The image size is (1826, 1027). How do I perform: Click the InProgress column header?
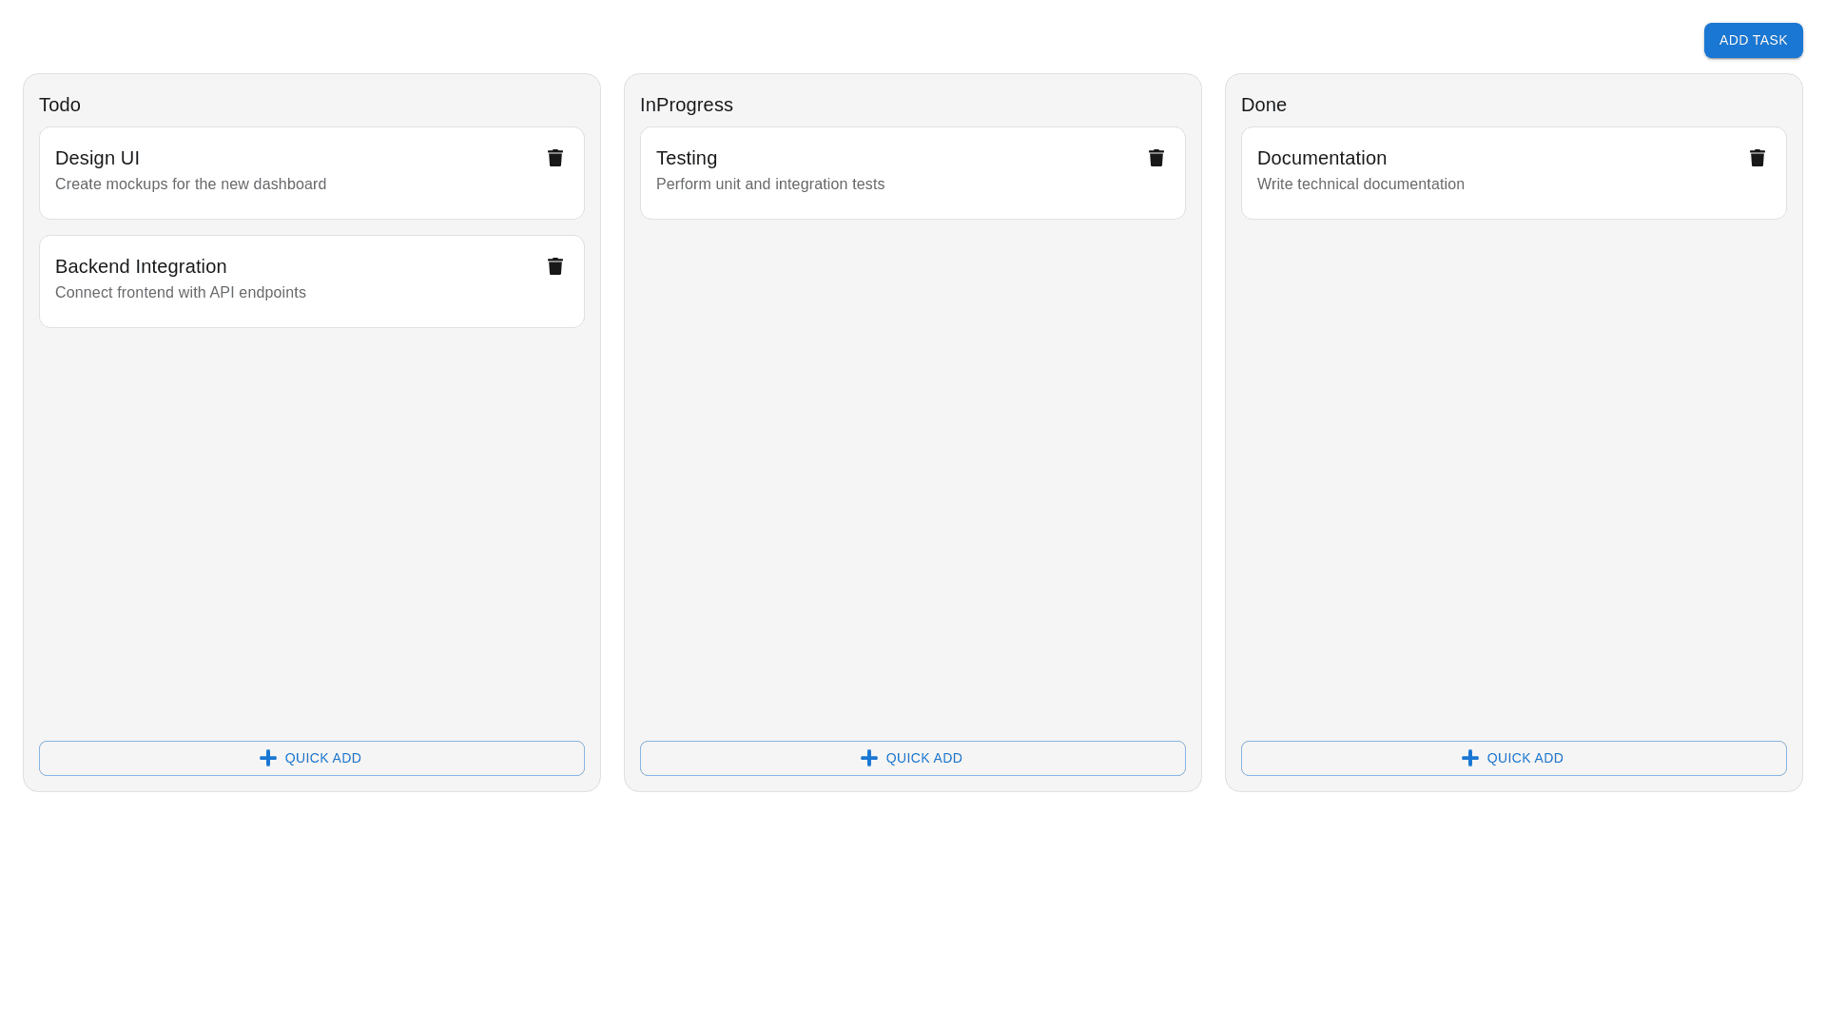(x=687, y=105)
